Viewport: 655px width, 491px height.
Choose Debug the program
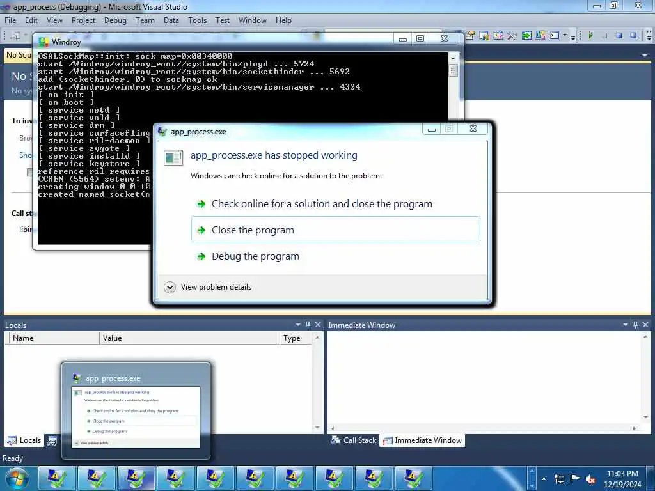(x=335, y=256)
